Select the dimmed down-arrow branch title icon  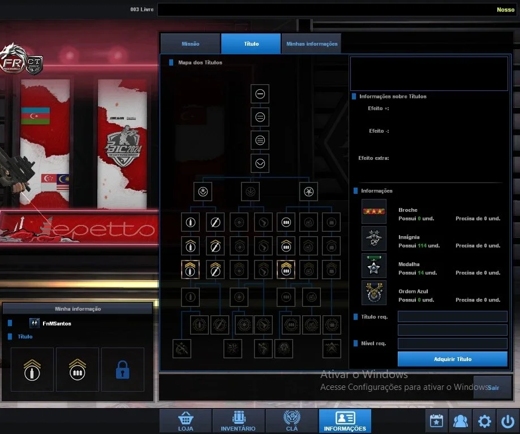pos(251,192)
